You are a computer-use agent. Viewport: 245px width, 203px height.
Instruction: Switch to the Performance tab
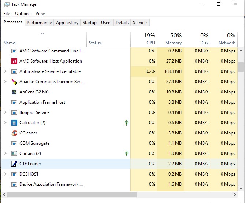(x=39, y=23)
